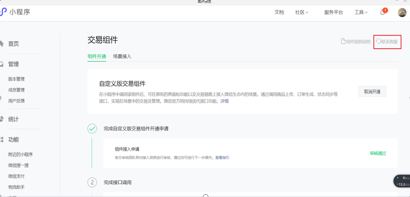Image resolution: width=410 pixels, height=197 pixels.
Task: Open the notification bell icon
Action: [x=383, y=12]
